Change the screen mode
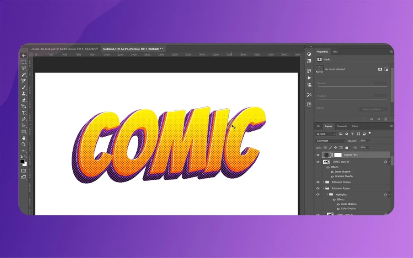The width and height of the screenshot is (413, 258). [24, 177]
